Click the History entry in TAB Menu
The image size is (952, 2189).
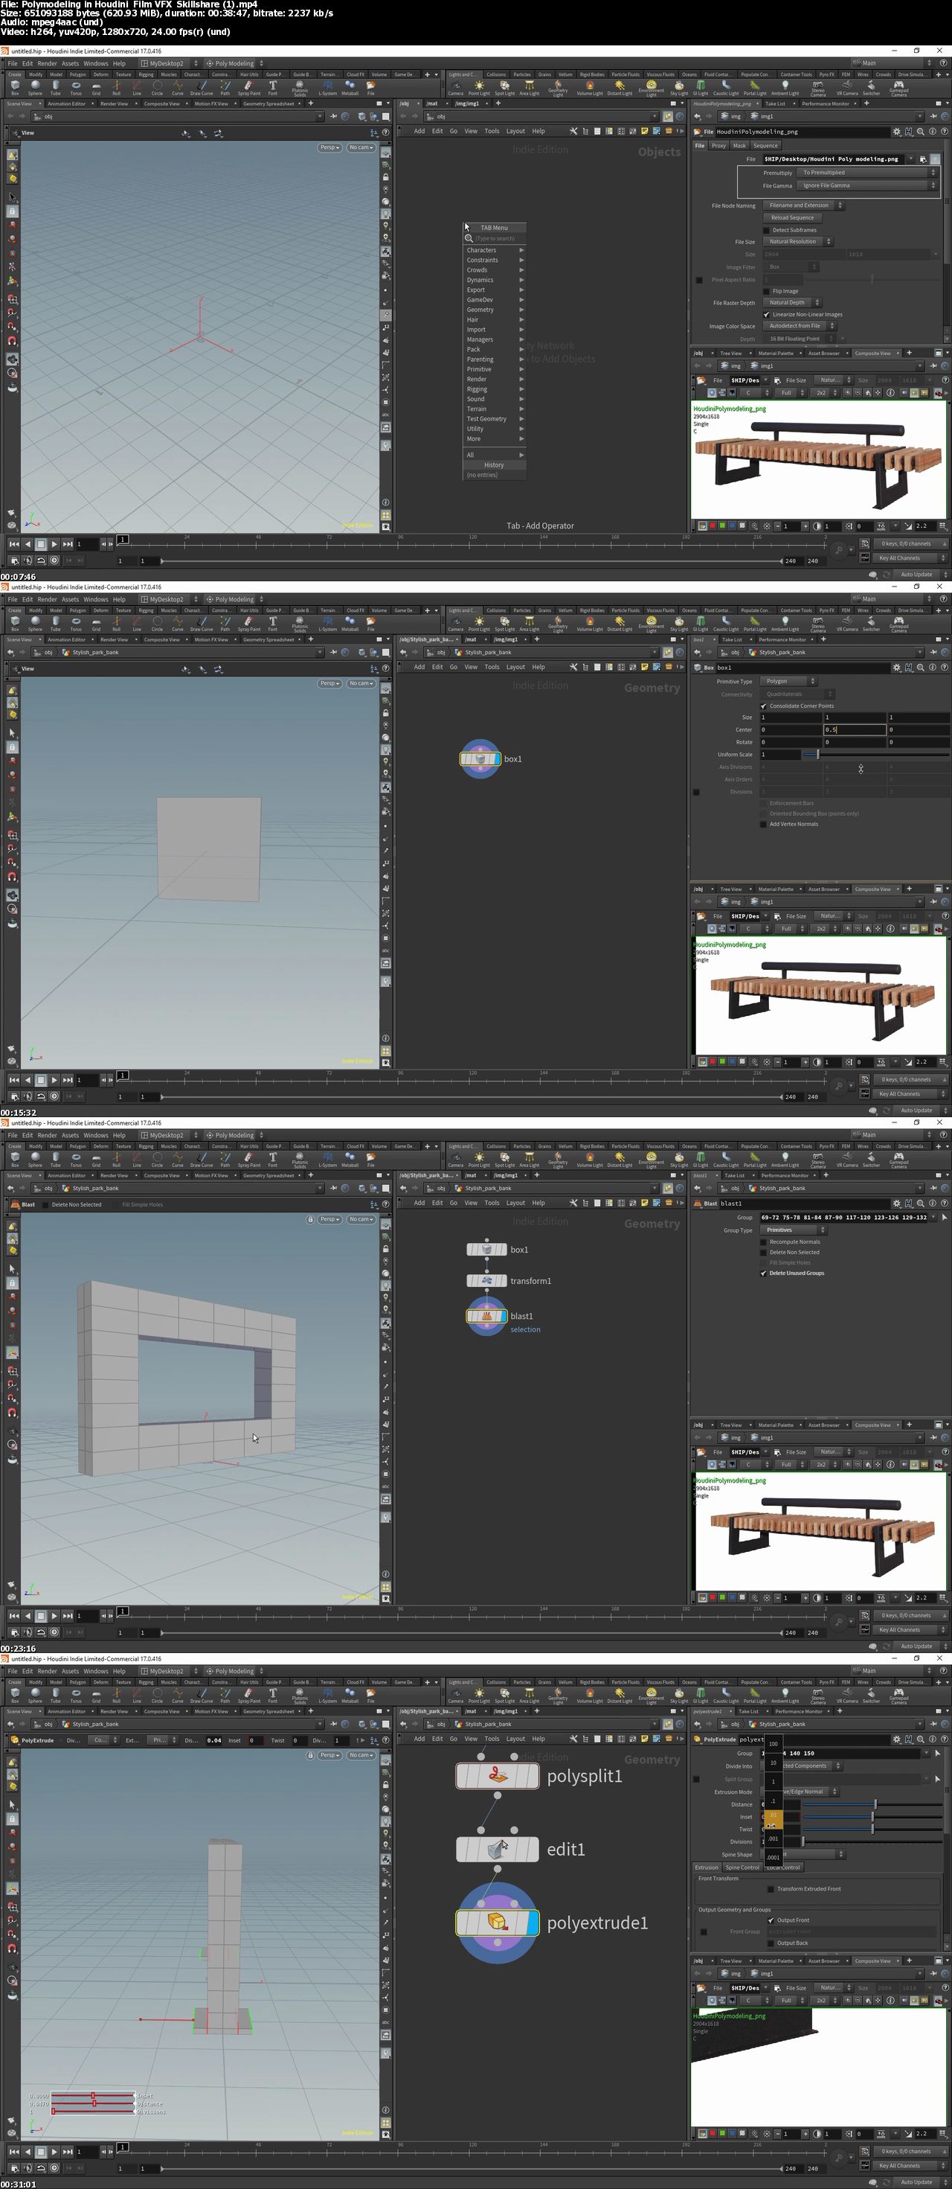[x=495, y=465]
